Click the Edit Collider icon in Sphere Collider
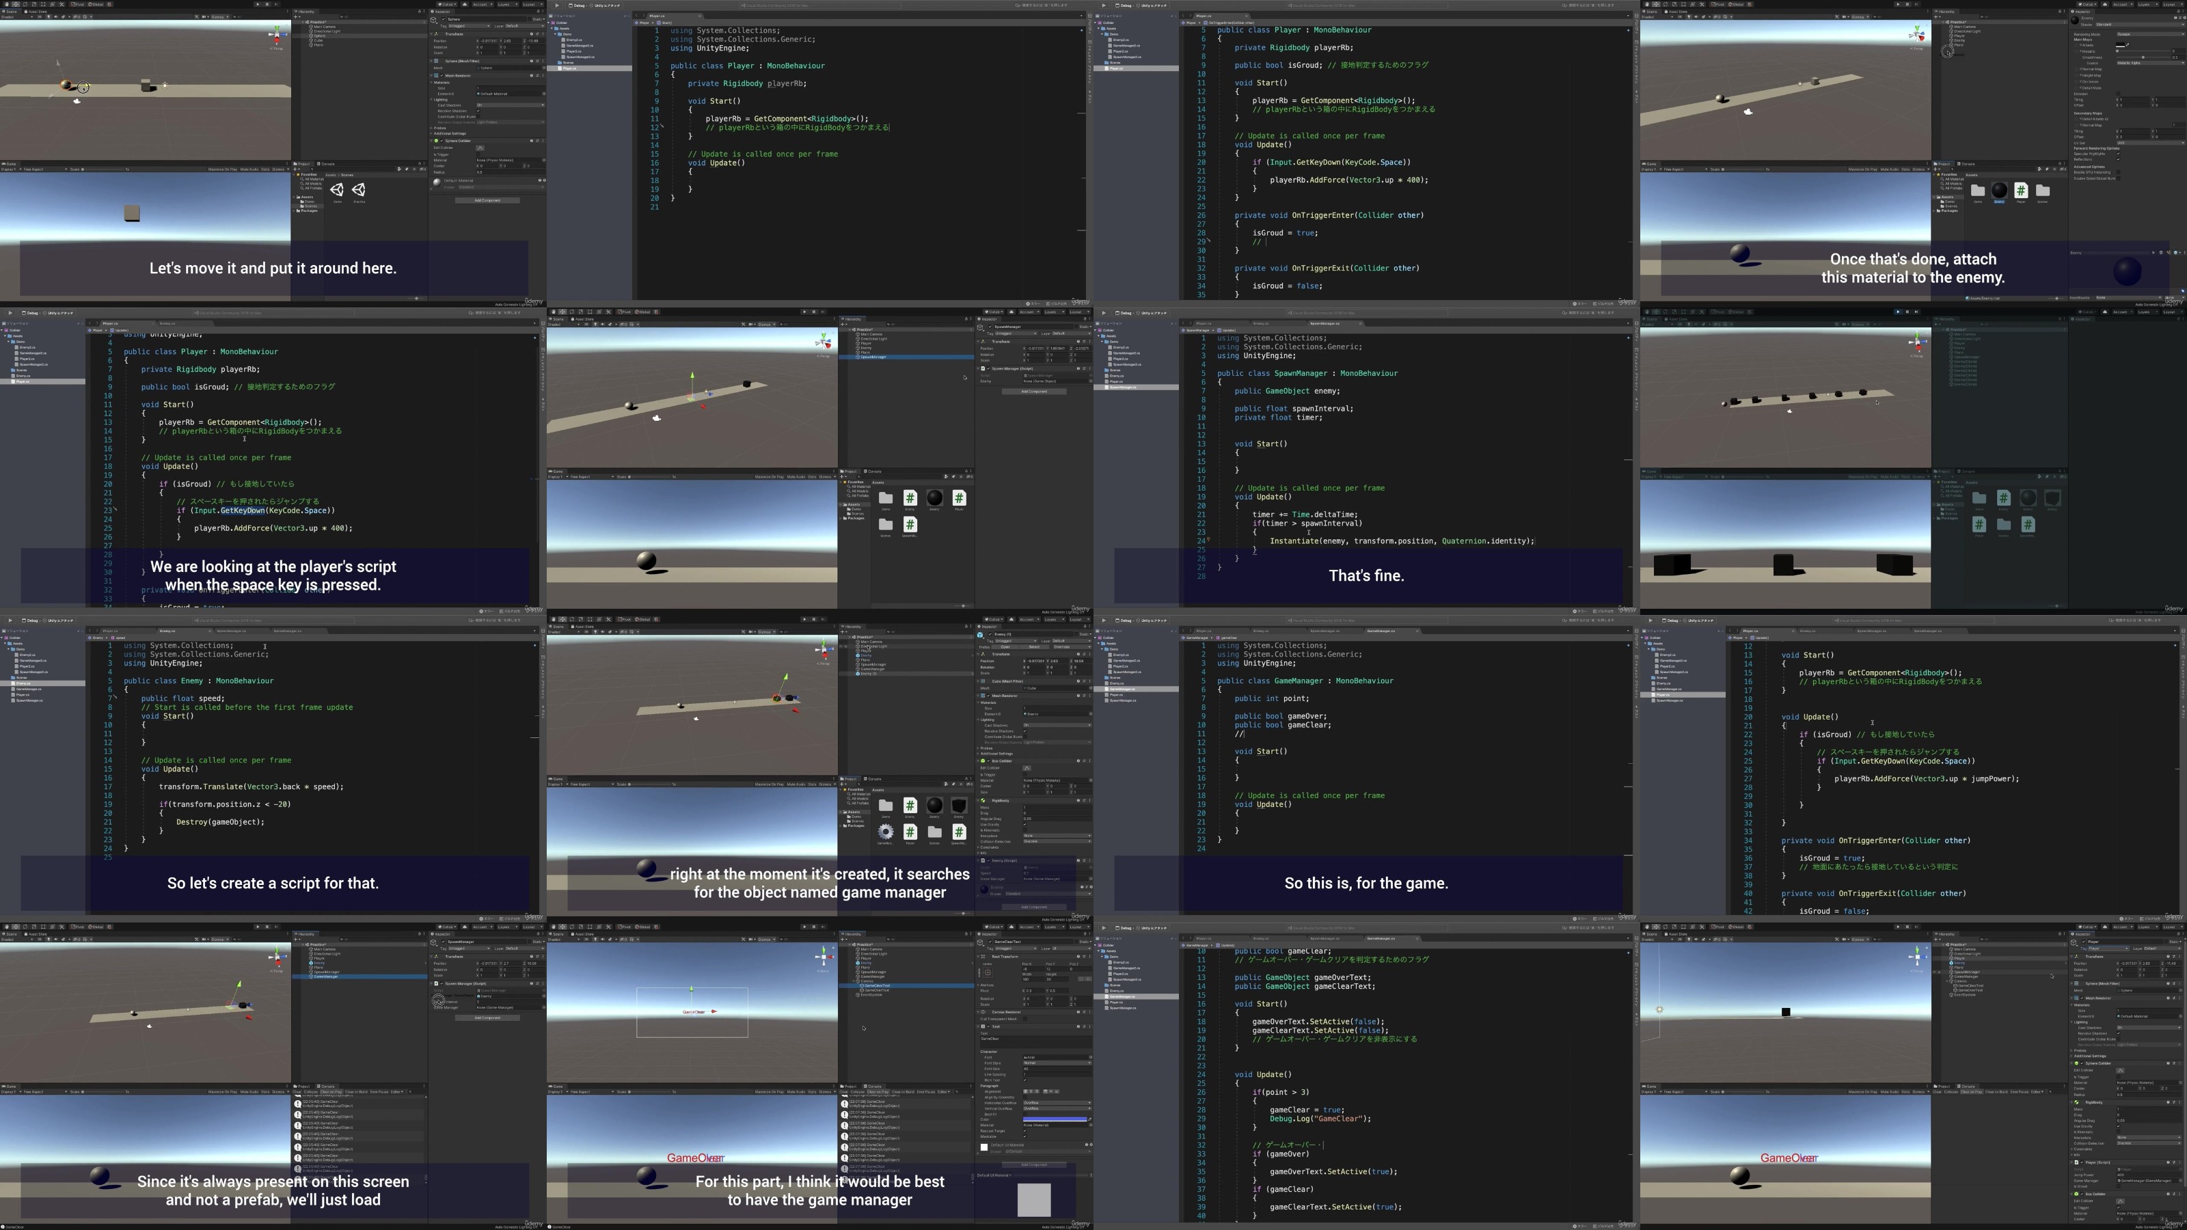Screen dimensions: 2187x1230 point(480,148)
